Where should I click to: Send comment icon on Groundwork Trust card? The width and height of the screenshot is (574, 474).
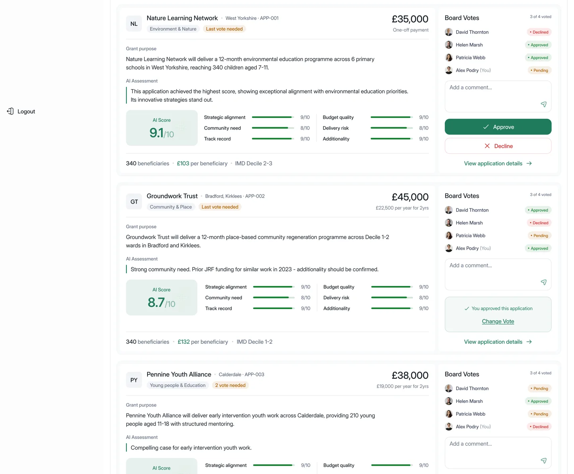(543, 282)
